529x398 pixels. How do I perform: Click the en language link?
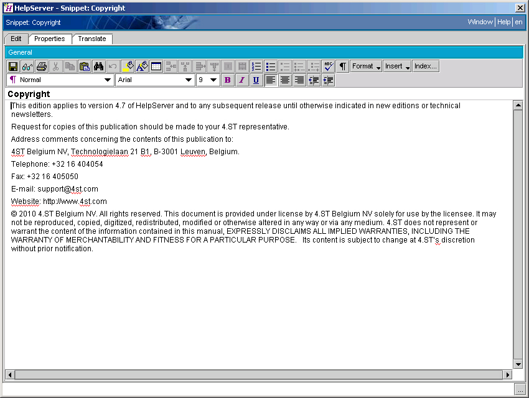[x=518, y=22]
